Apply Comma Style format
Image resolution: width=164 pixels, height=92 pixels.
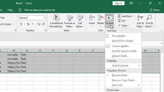click(33, 24)
